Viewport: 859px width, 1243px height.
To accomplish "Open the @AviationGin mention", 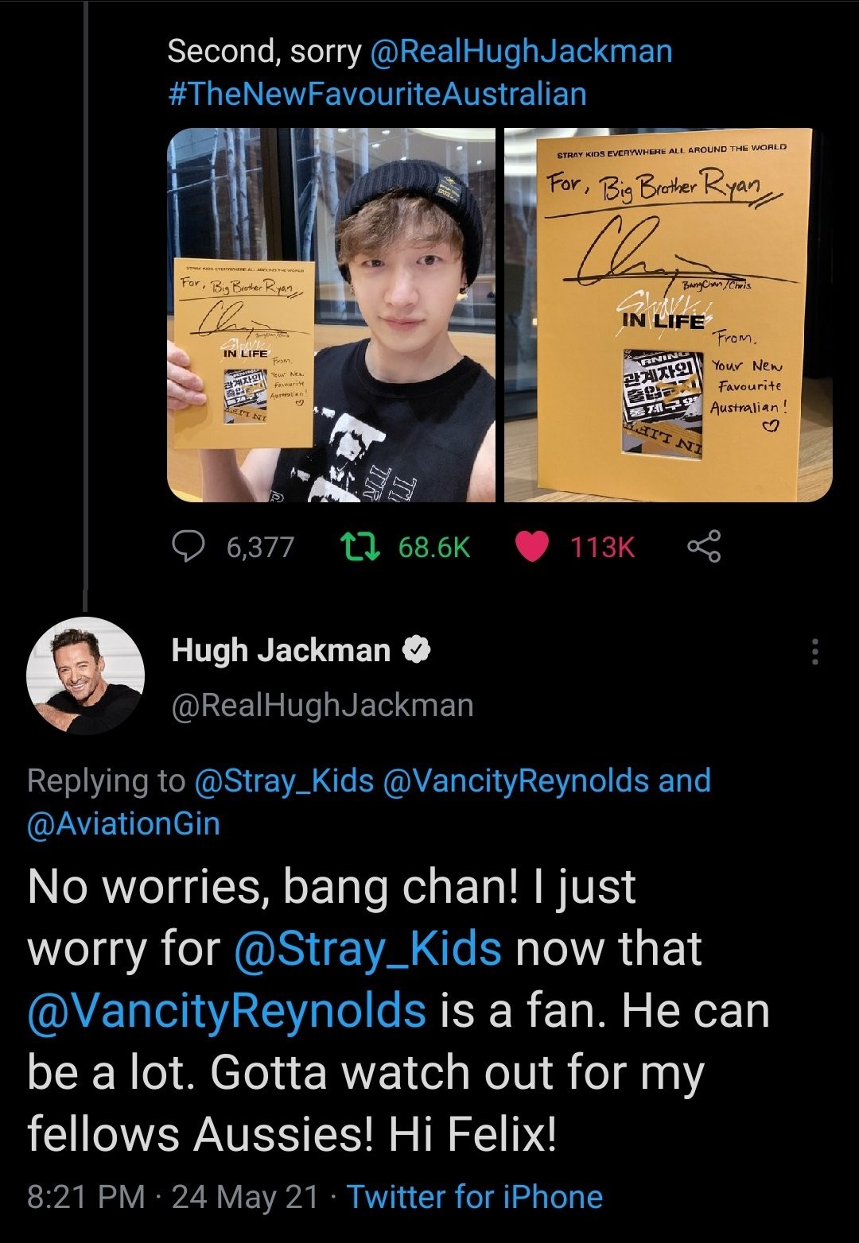I will coord(123,823).
